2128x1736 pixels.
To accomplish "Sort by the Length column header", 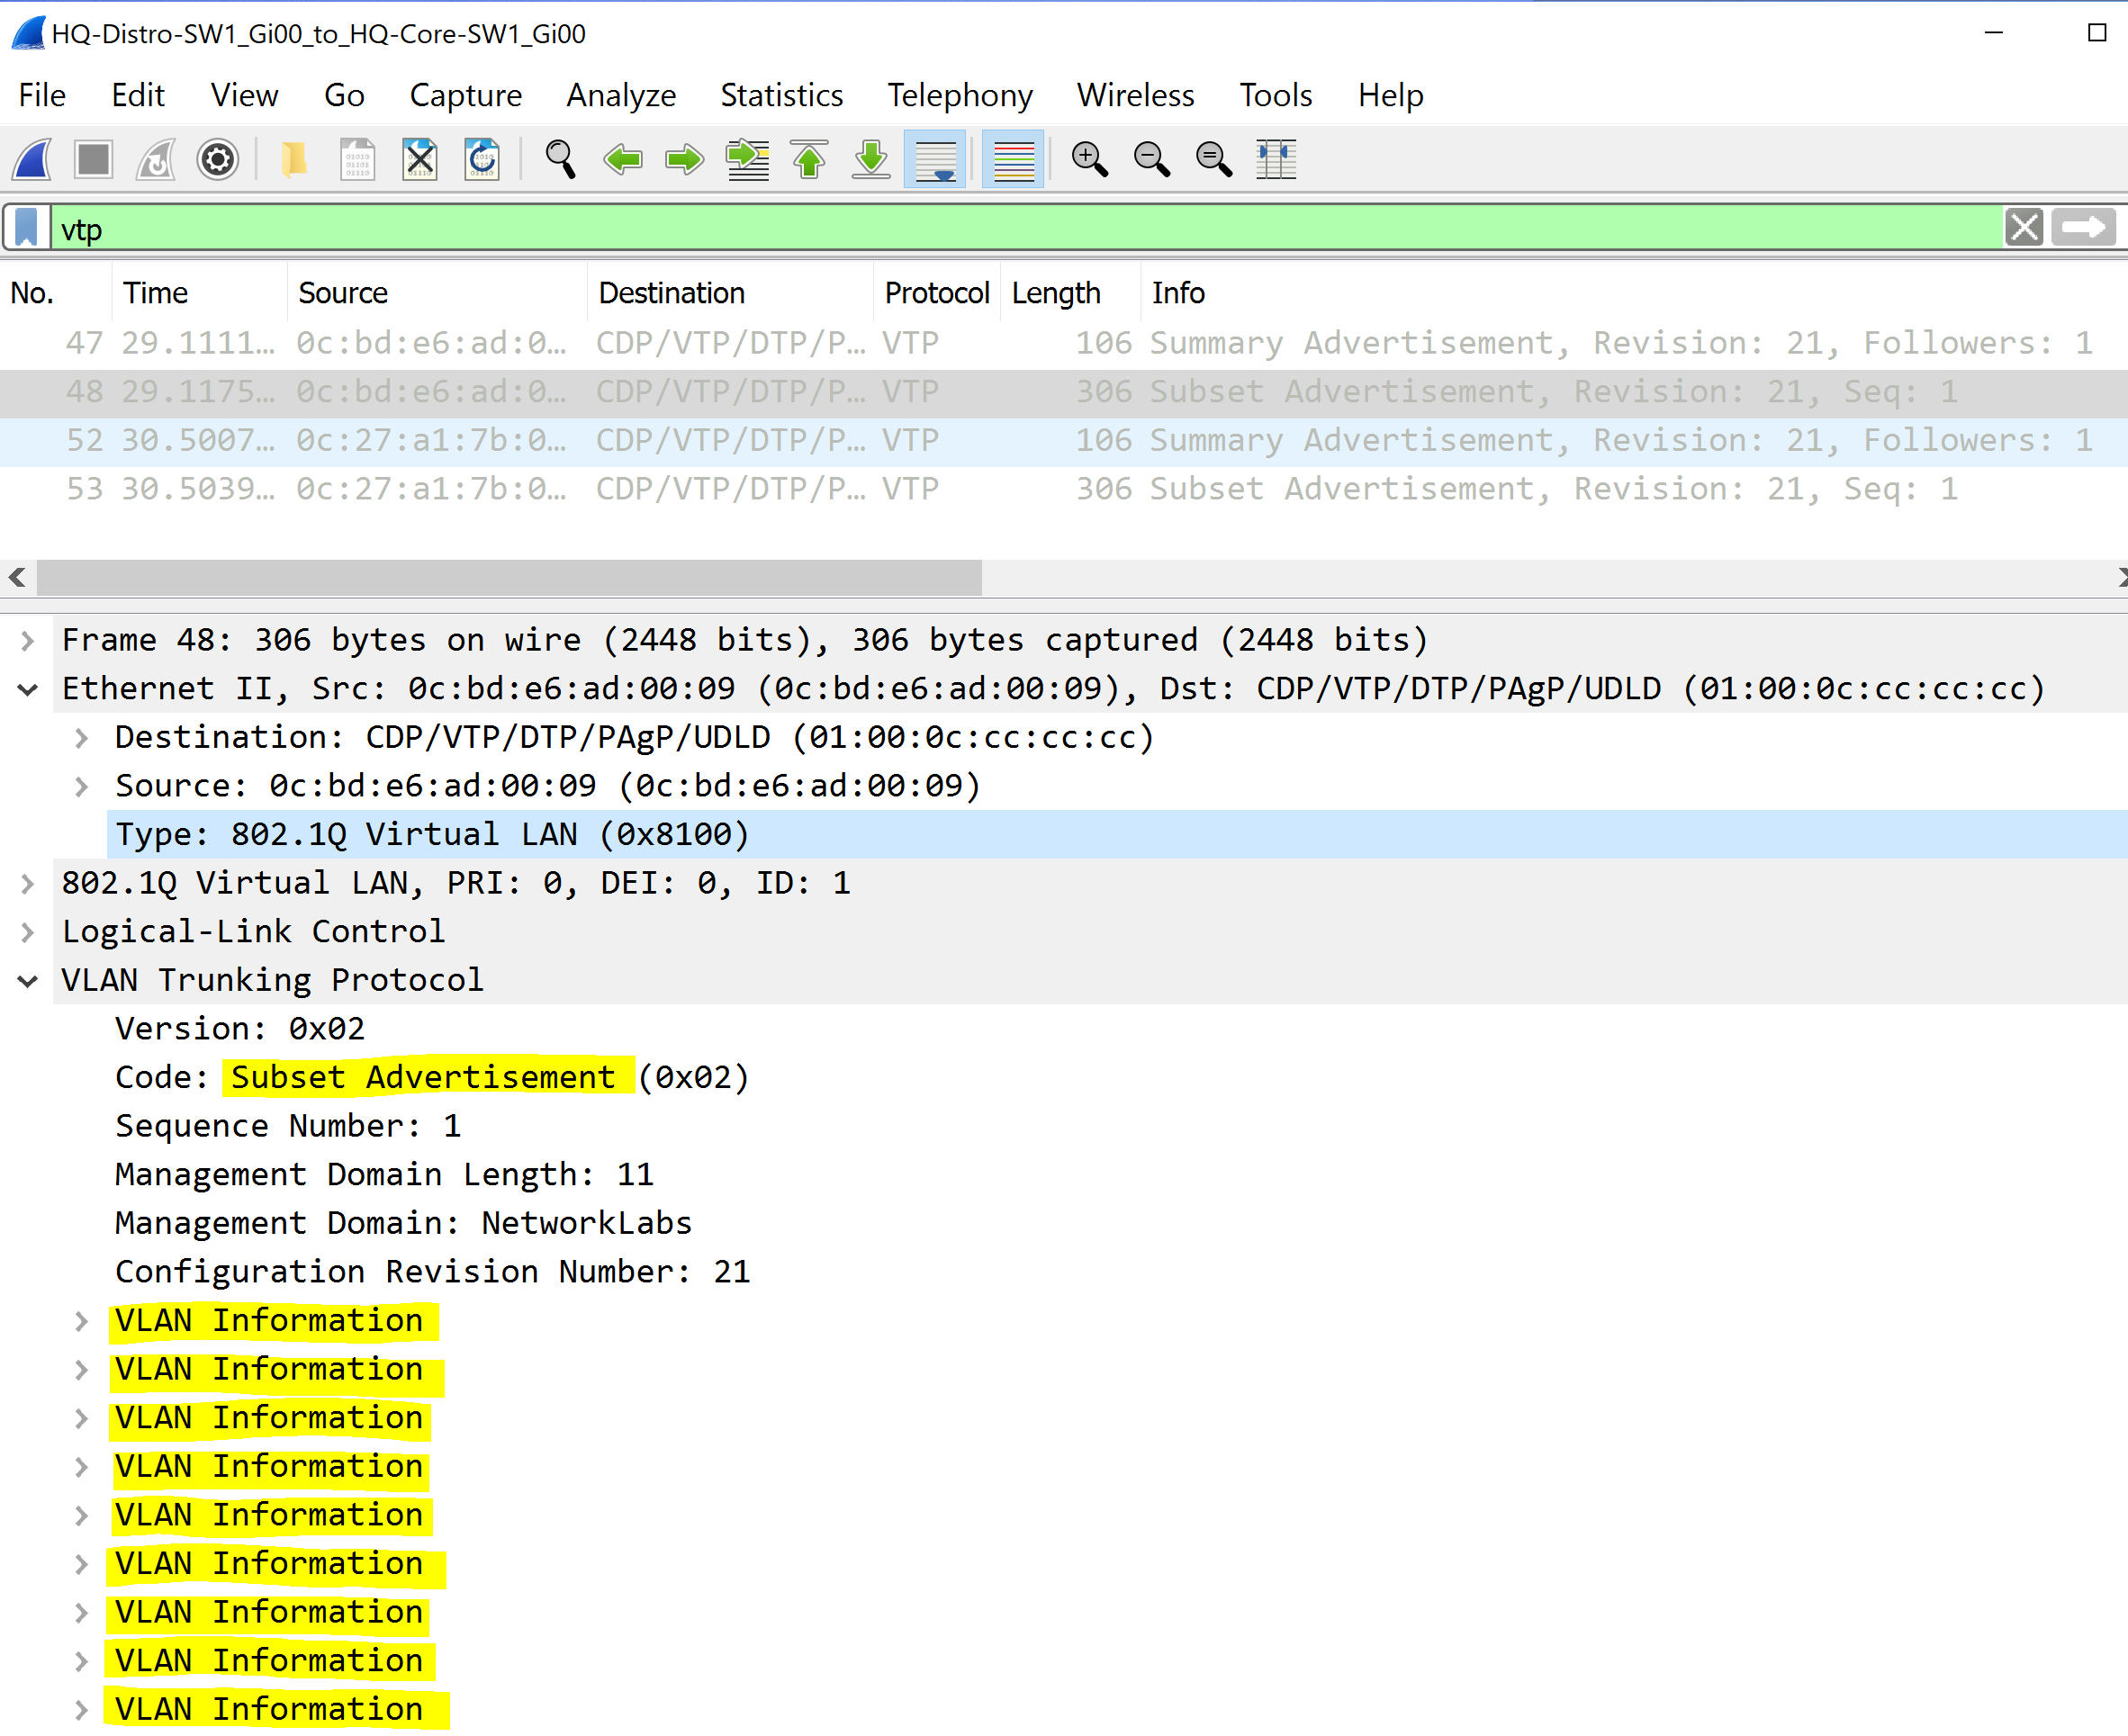I will 1071,293.
